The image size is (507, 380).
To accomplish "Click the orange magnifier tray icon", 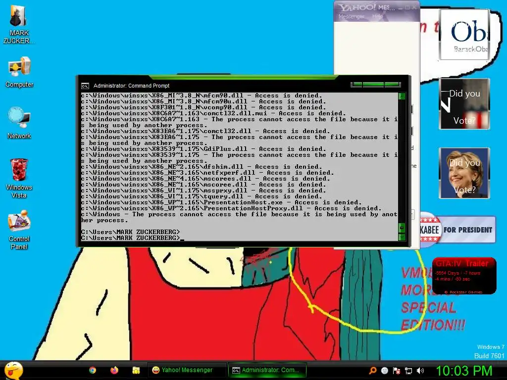I will (372, 370).
